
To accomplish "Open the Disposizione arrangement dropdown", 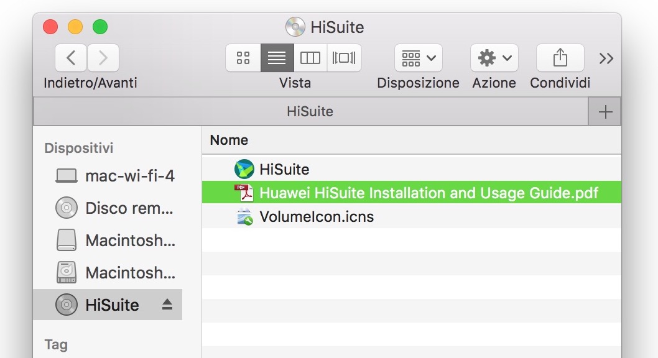I will [x=418, y=58].
